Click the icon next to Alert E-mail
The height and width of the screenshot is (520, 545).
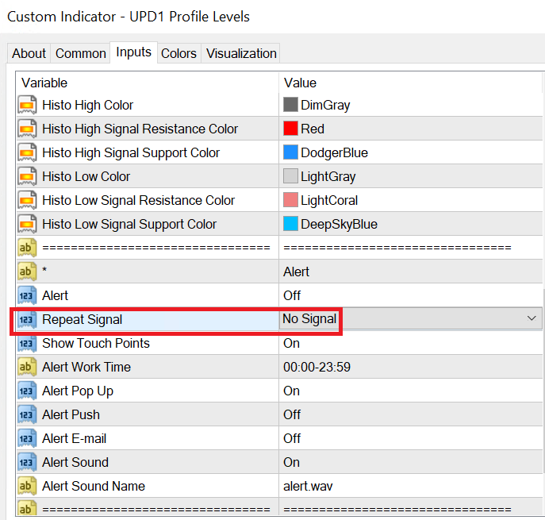point(27,438)
